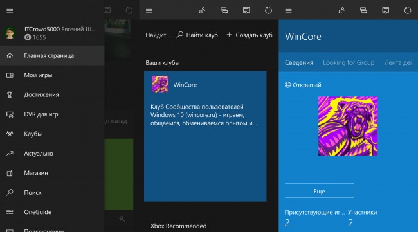Click the Открытый club status label

click(x=303, y=85)
